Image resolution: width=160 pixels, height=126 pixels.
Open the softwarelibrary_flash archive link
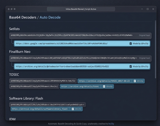click(x=40, y=109)
